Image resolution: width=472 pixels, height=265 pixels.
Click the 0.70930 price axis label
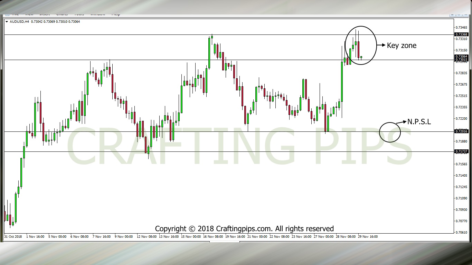pyautogui.click(x=462, y=210)
